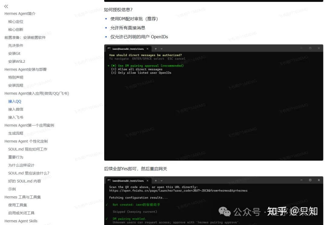Click the terminal icon on lower terminal tab

click(x=109, y=181)
